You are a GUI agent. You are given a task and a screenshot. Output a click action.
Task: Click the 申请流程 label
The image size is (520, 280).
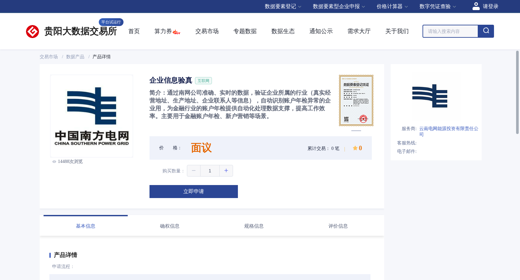coord(63,267)
